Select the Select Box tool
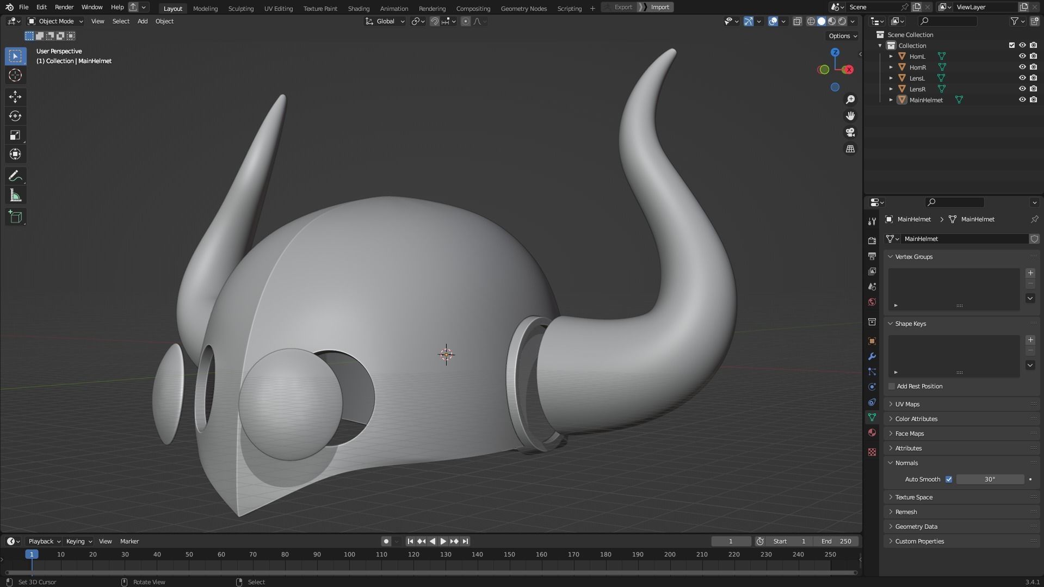The image size is (1044, 587). [15, 56]
